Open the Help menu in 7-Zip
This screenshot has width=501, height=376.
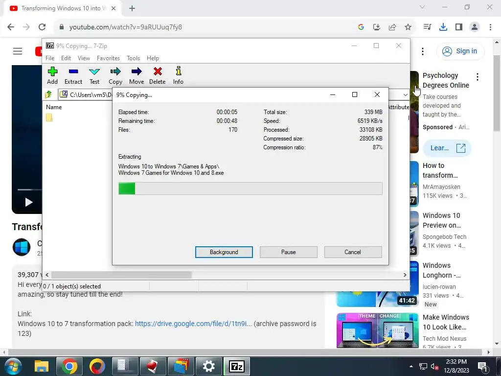click(x=153, y=58)
